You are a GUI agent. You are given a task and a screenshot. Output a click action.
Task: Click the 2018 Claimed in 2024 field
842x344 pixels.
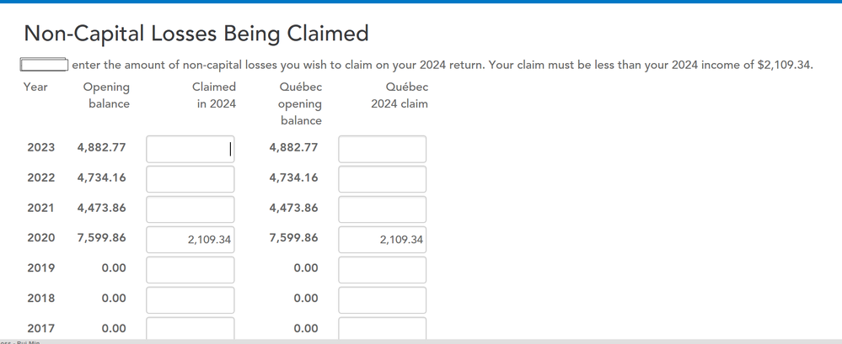coord(190,299)
